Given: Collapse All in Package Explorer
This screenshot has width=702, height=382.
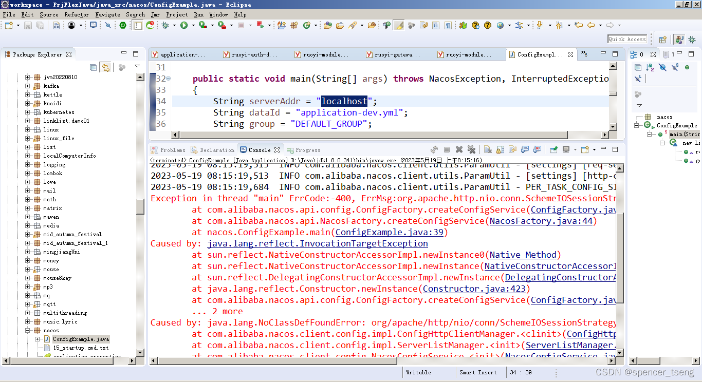Looking at the screenshot, I should (94, 67).
